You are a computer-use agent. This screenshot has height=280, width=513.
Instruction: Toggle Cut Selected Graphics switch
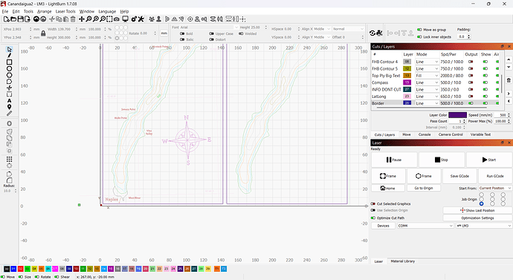point(373,204)
